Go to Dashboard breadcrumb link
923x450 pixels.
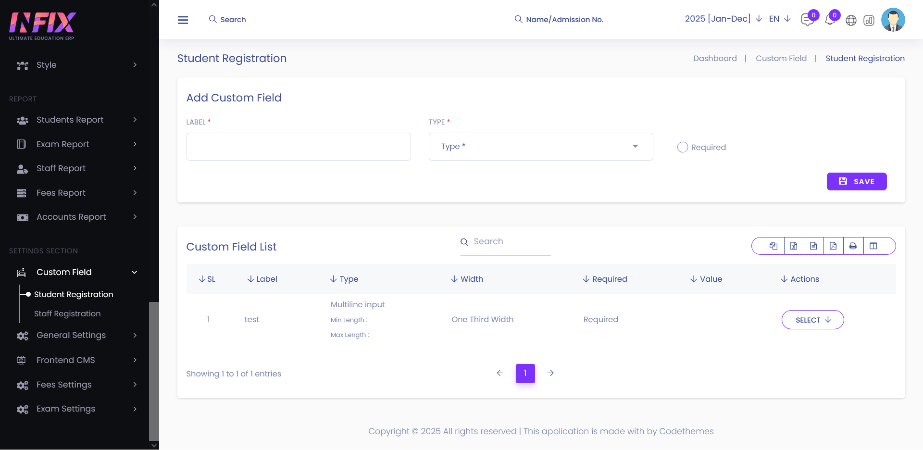[x=715, y=58]
